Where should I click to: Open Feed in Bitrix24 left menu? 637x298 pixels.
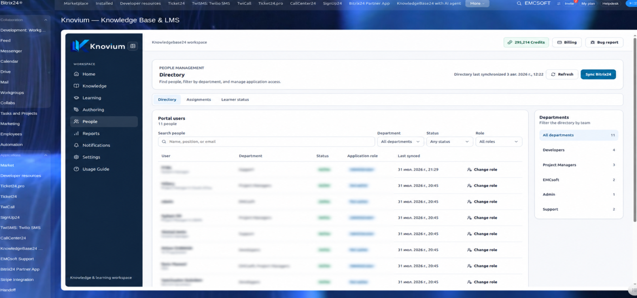(x=6, y=41)
